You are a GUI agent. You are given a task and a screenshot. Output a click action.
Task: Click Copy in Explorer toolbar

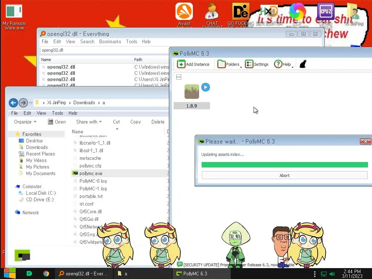point(136,122)
